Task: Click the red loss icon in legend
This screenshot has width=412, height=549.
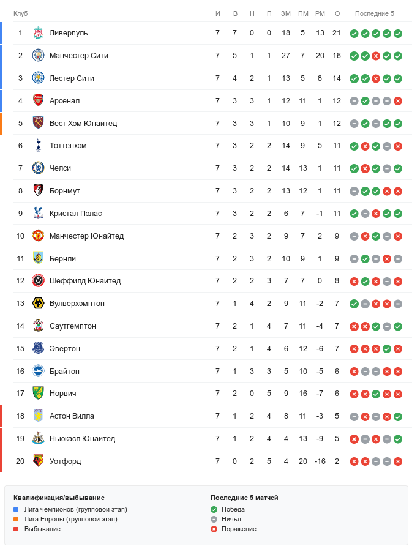Action: point(214,529)
